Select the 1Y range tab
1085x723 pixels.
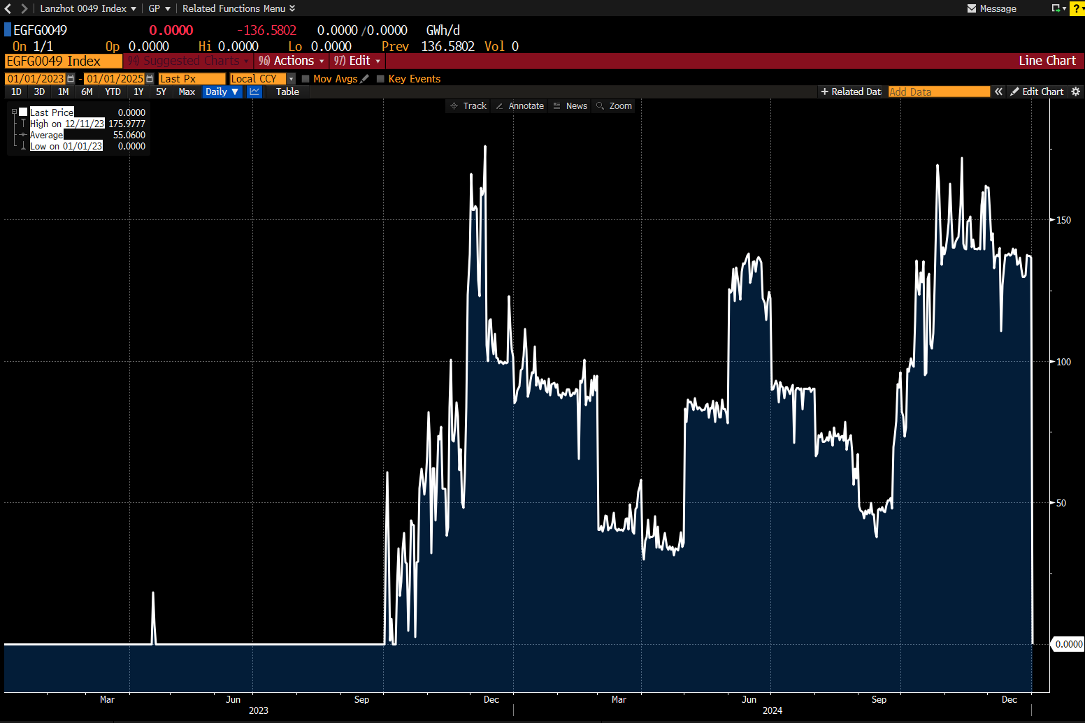coord(138,92)
